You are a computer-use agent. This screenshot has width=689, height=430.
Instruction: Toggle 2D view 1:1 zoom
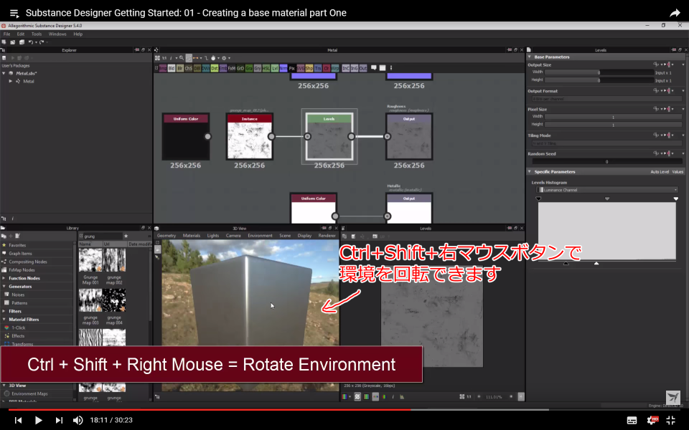(469, 396)
